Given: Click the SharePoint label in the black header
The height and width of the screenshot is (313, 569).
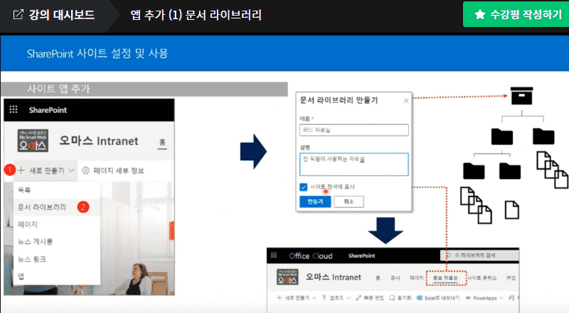Looking at the screenshot, I should 48,110.
